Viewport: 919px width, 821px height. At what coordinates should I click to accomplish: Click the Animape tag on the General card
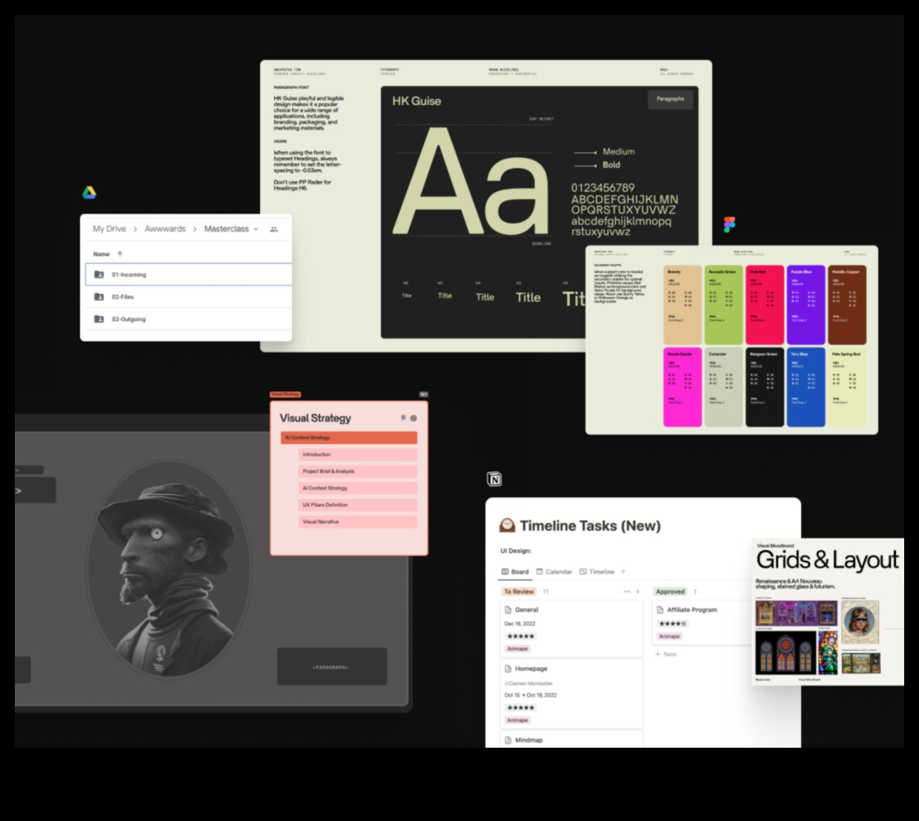[x=517, y=649]
